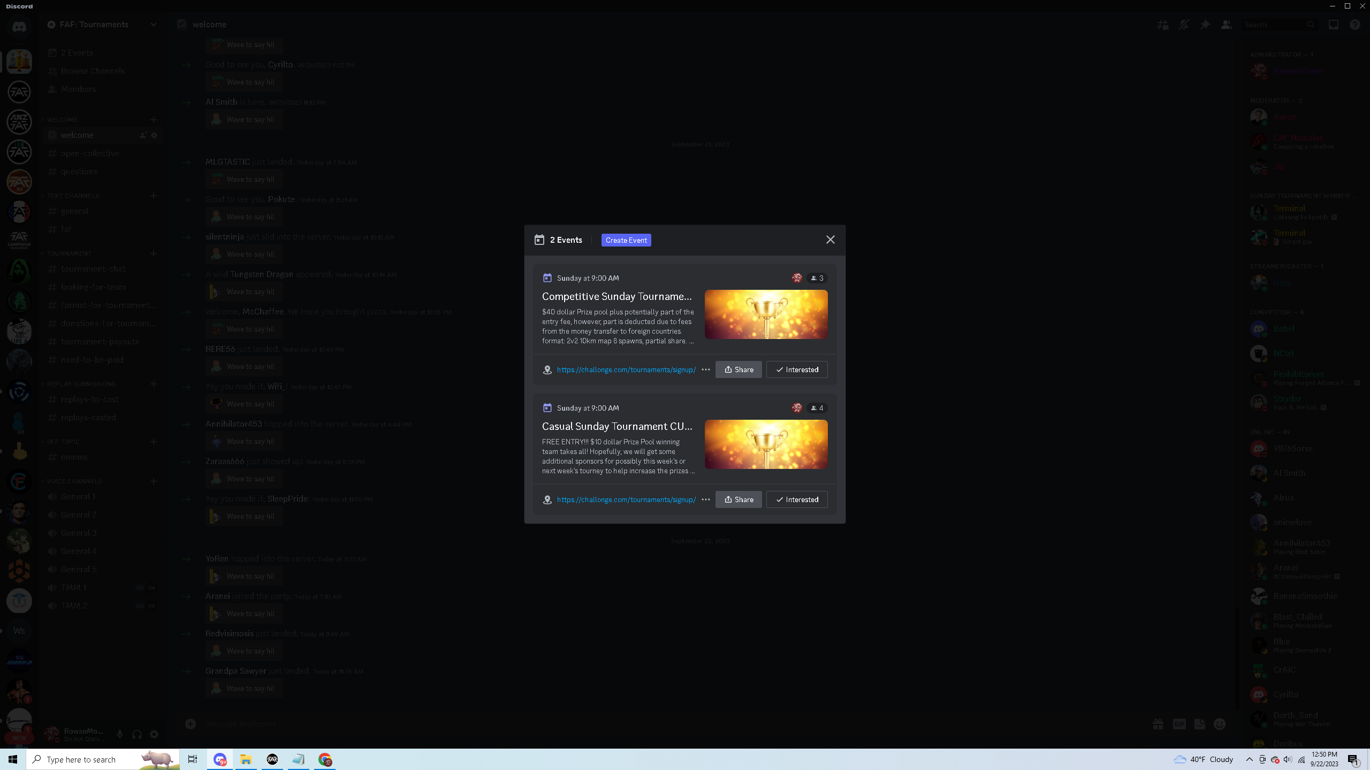
Task: Open Threads icon in channel header
Action: (x=1163, y=25)
